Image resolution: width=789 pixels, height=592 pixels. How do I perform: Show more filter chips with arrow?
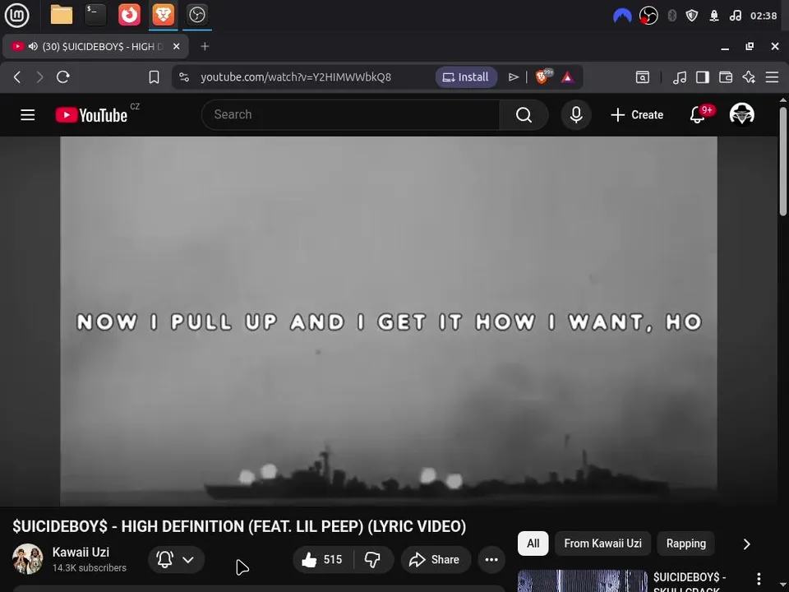(x=747, y=544)
